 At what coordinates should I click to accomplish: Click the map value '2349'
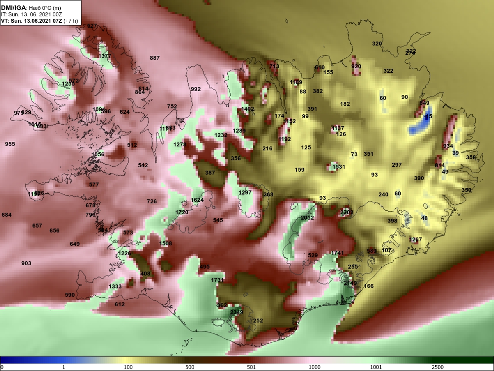tap(236, 312)
